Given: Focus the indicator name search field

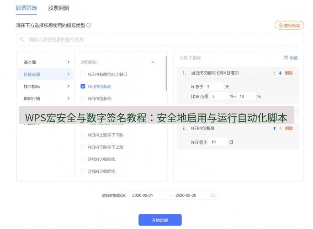Looking at the screenshot, I should tap(160, 39).
